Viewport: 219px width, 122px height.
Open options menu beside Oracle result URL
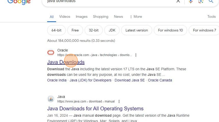[136, 55]
